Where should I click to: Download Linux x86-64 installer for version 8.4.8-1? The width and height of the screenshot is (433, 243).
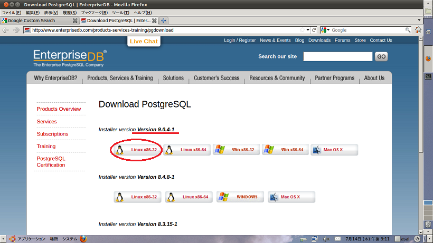point(189,197)
